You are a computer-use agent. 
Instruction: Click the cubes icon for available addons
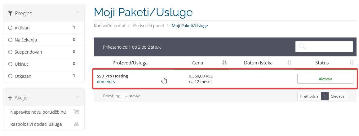click(x=76, y=124)
